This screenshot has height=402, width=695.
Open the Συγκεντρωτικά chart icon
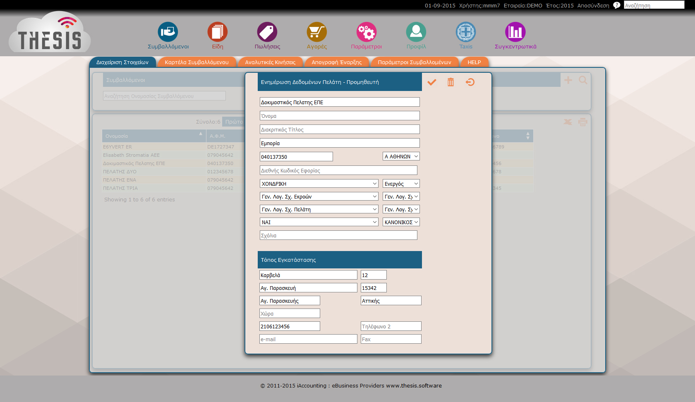515,32
